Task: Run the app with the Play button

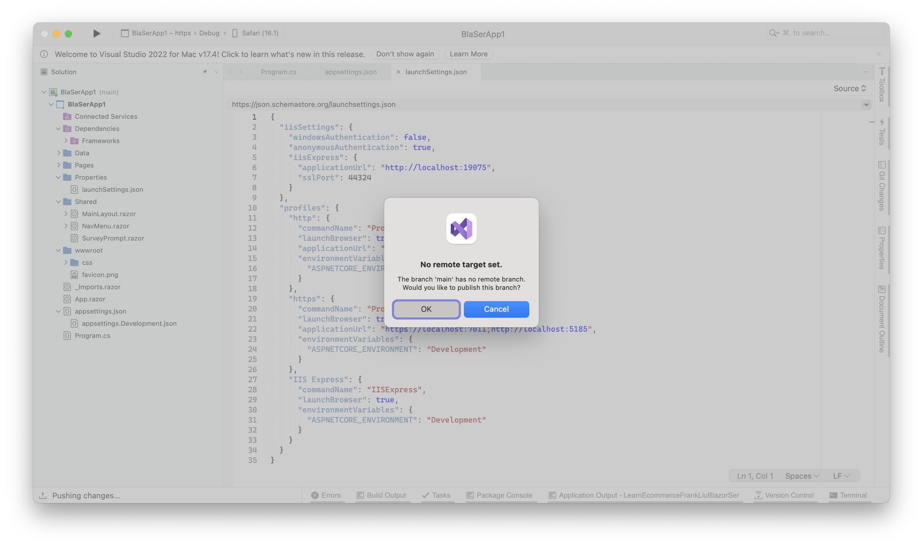Action: pyautogui.click(x=97, y=33)
